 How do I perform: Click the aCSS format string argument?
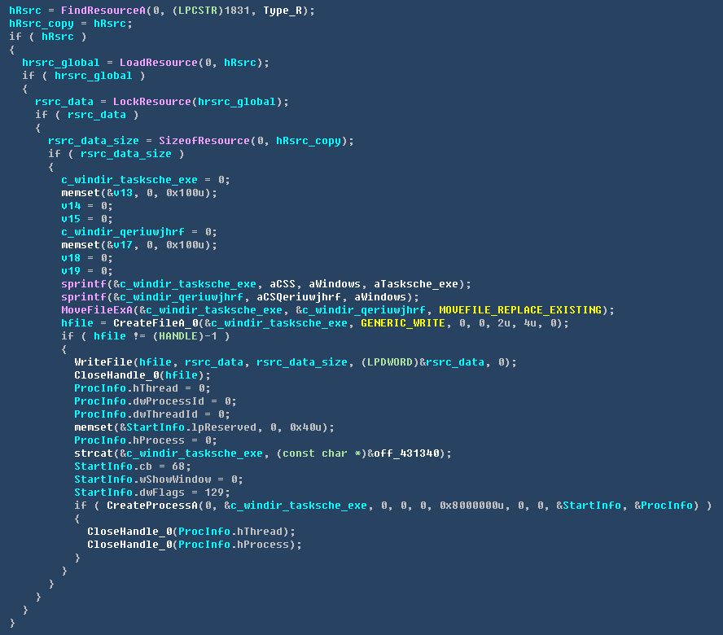click(x=283, y=283)
